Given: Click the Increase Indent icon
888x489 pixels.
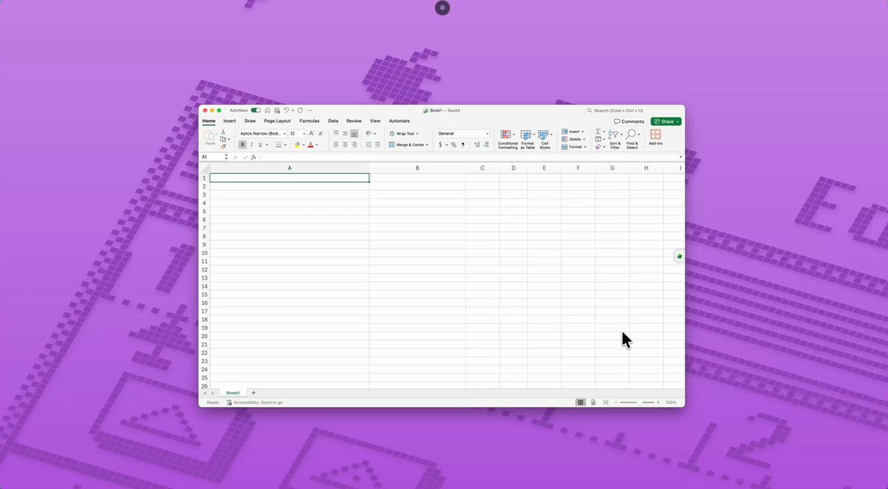Looking at the screenshot, I should pyautogui.click(x=377, y=145).
